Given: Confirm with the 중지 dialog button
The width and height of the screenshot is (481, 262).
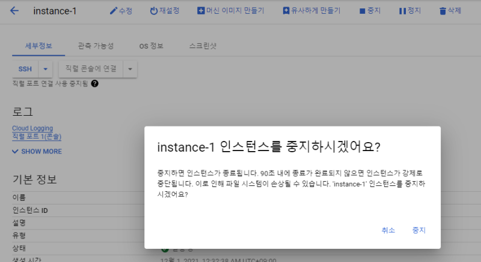Looking at the screenshot, I should point(418,230).
